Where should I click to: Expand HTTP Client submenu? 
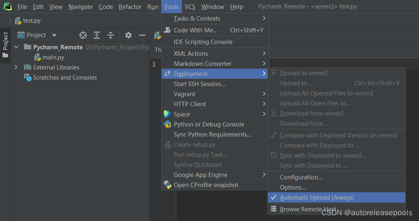(215, 104)
